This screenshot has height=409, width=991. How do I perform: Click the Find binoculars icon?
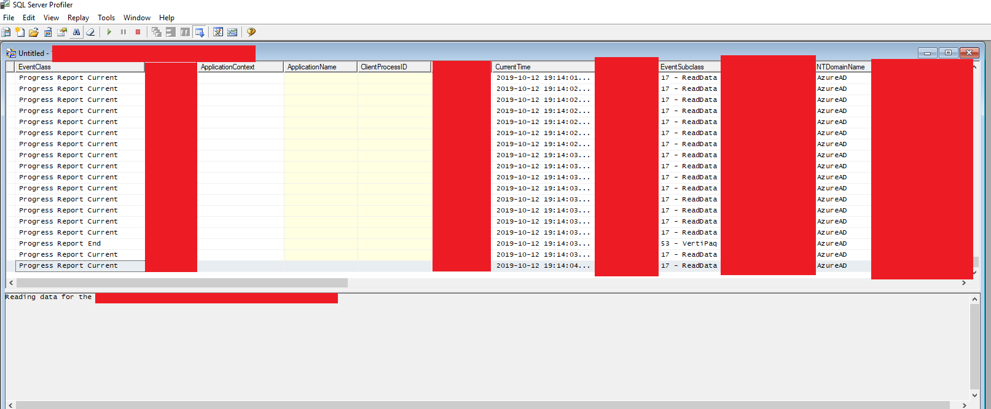(x=76, y=32)
